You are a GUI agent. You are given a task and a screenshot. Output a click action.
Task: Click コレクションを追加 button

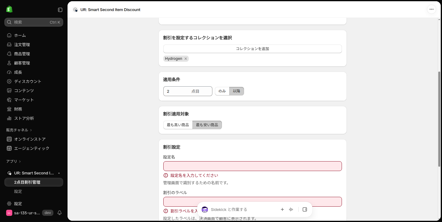(252, 49)
